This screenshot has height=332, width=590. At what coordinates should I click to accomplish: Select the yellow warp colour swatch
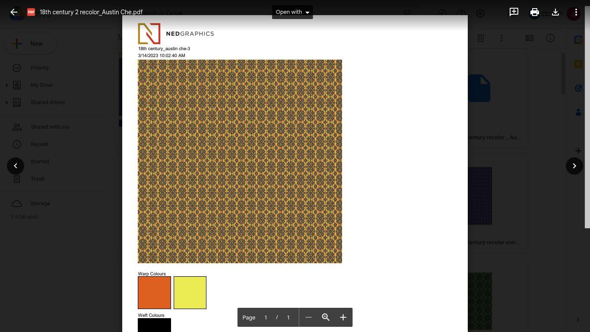click(x=190, y=293)
